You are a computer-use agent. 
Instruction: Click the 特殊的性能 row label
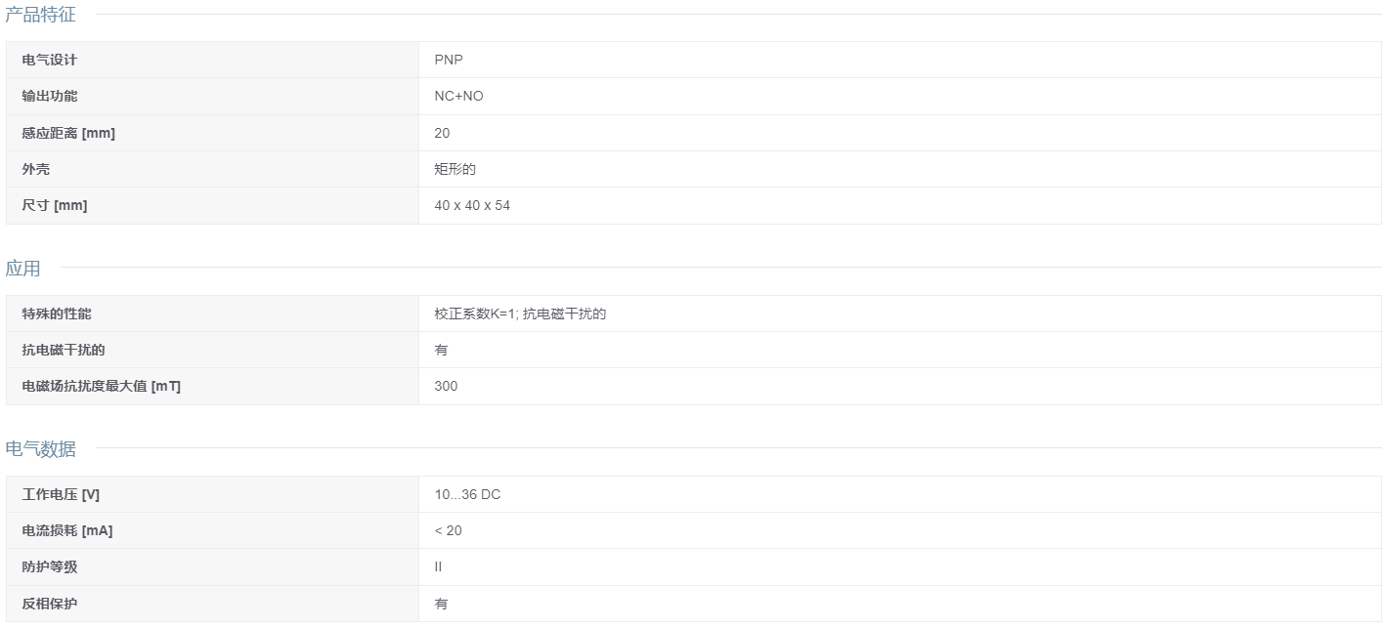pyautogui.click(x=57, y=314)
